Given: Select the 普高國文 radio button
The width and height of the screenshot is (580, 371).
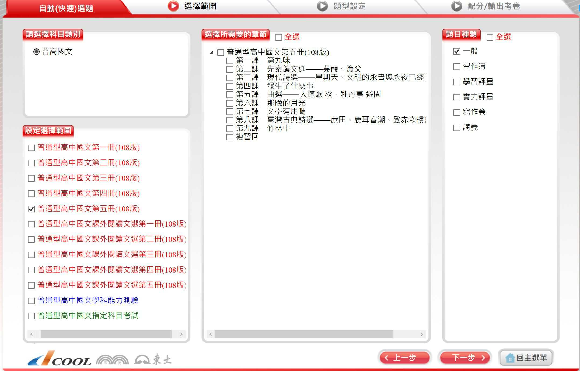Looking at the screenshot, I should pos(36,52).
